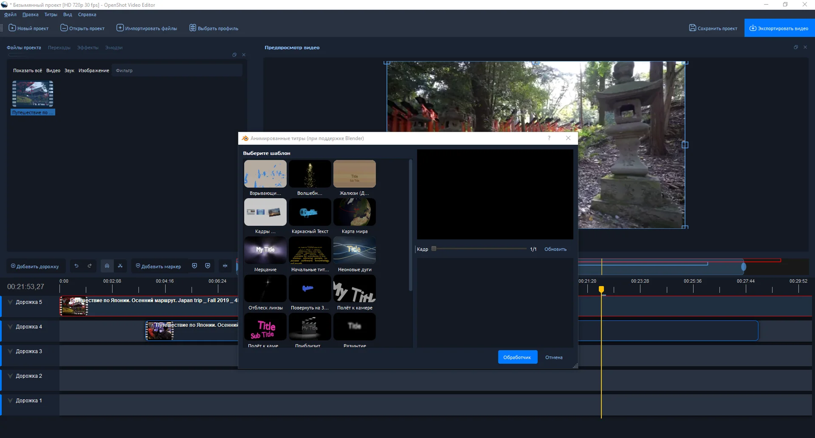Image resolution: width=815 pixels, height=438 pixels.
Task: Click Добавить маркер button
Action: pos(158,266)
